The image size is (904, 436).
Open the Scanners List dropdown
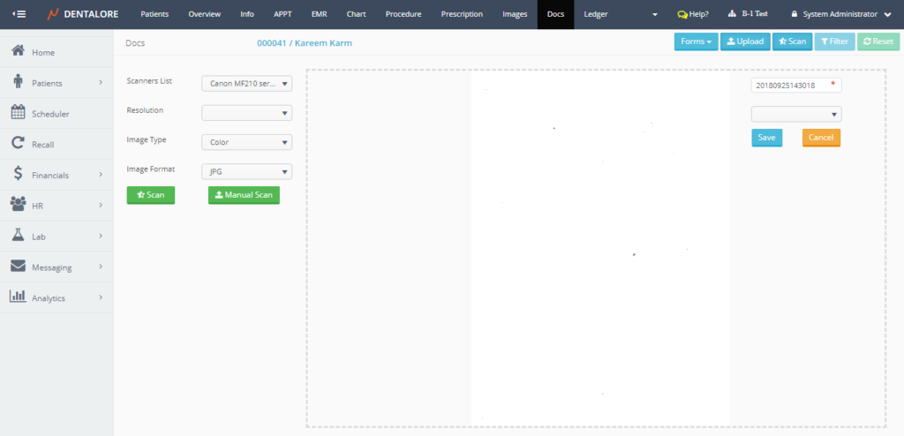pyautogui.click(x=246, y=83)
